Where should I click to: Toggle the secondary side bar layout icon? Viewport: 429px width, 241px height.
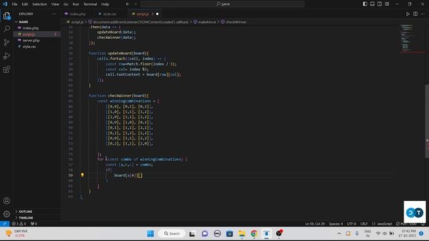click(x=380, y=4)
